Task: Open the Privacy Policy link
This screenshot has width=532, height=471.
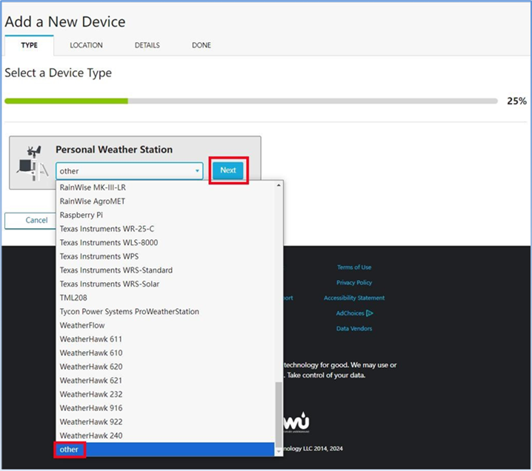Action: pos(354,282)
